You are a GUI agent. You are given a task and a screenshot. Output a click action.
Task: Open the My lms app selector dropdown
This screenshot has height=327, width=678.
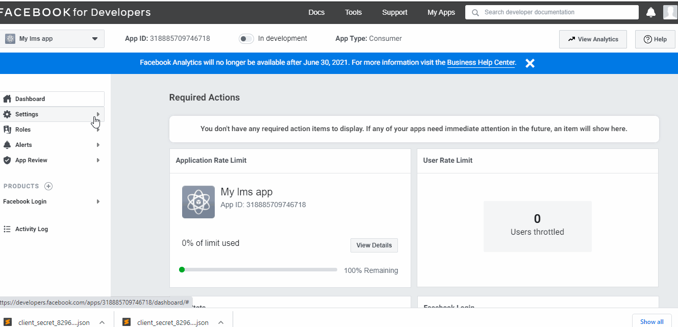[x=52, y=39]
